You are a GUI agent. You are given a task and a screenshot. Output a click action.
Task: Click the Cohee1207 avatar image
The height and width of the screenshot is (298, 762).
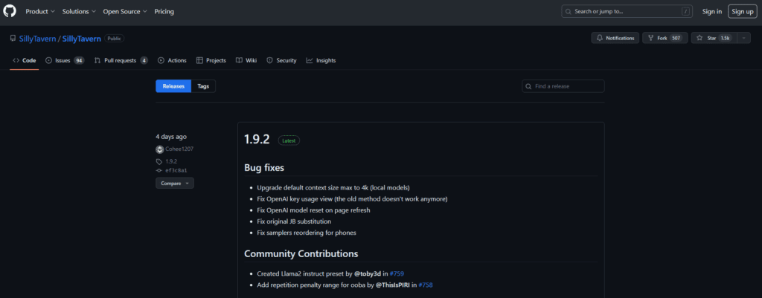click(x=159, y=149)
